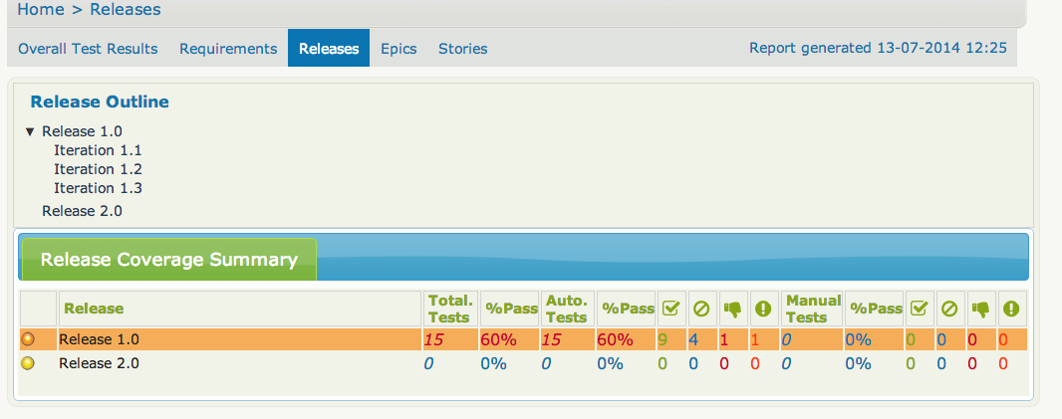Open the Requirements tab
The image size is (1062, 419).
click(228, 49)
